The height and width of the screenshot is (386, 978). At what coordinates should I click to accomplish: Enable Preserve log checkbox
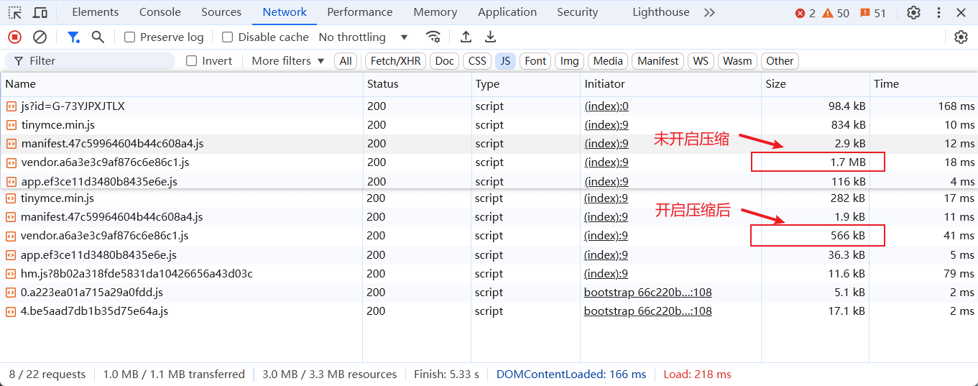point(130,37)
